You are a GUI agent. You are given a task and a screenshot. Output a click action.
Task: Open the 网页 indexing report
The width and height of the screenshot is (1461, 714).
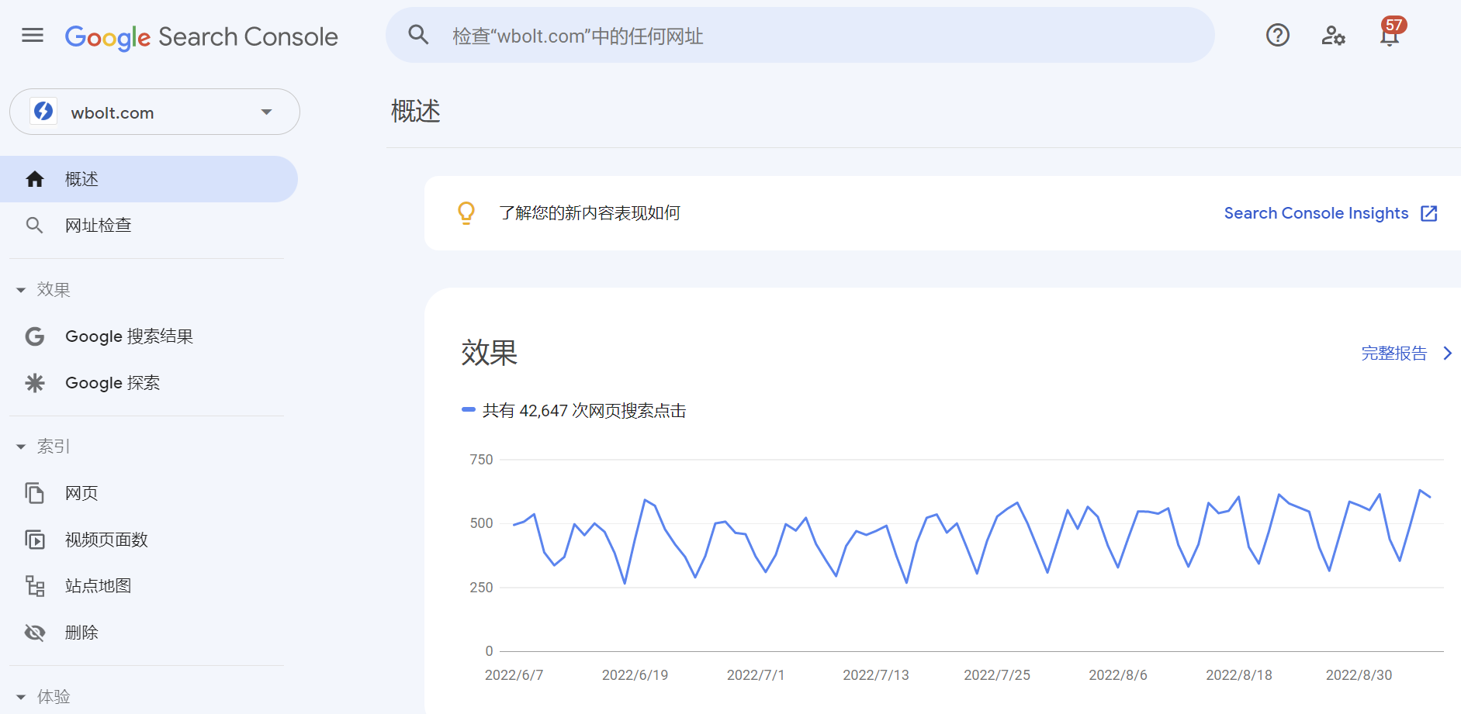[x=81, y=492]
